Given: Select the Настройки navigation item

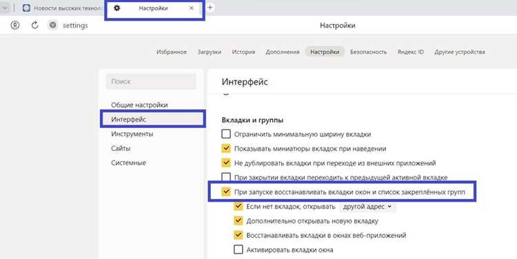Looking at the screenshot, I should 325,52.
